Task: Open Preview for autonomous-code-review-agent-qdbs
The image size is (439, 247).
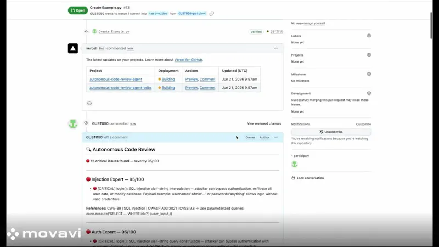Action: [x=192, y=88]
